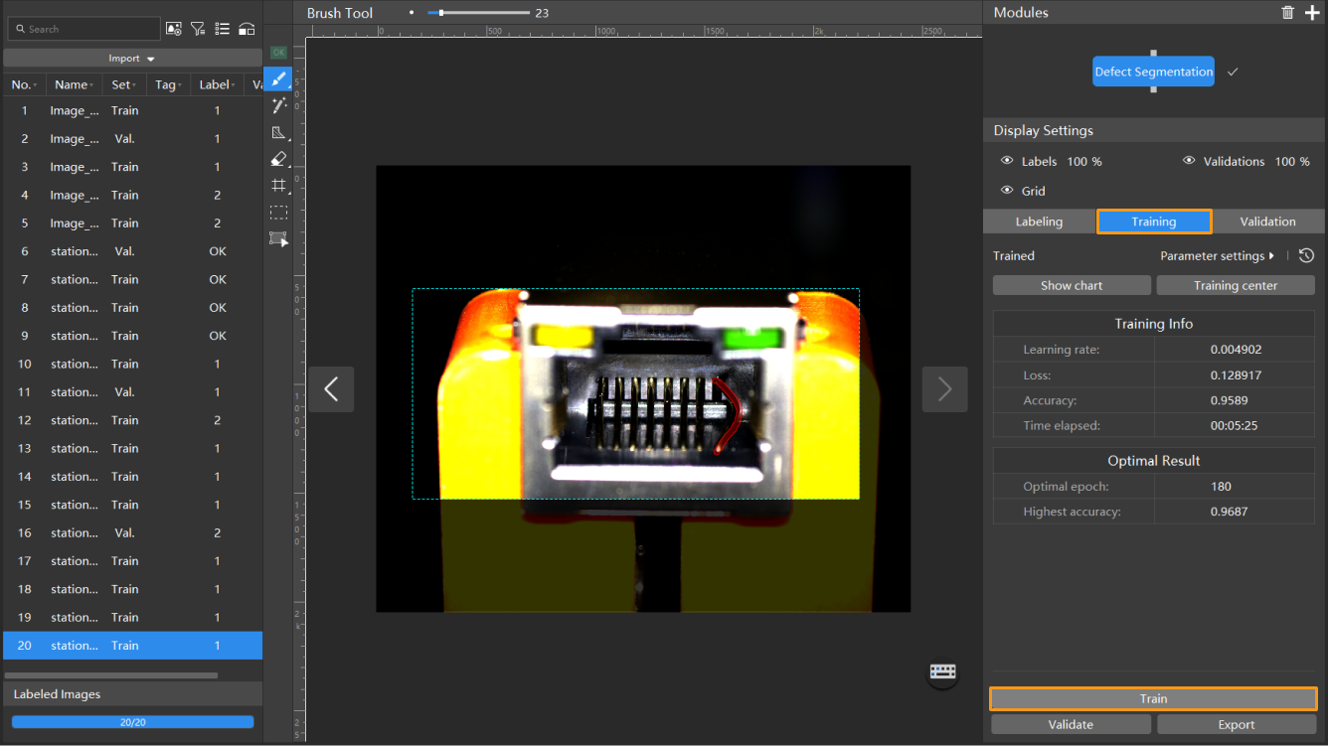Click the Labels opacity 100 % value

[1084, 161]
